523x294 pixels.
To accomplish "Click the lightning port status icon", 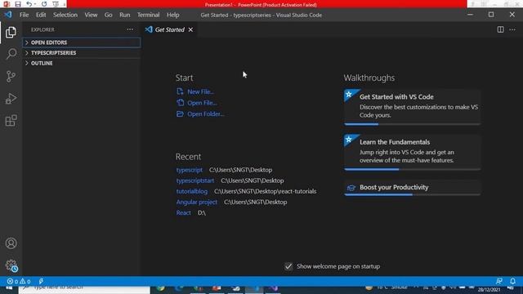I will (x=41, y=281).
